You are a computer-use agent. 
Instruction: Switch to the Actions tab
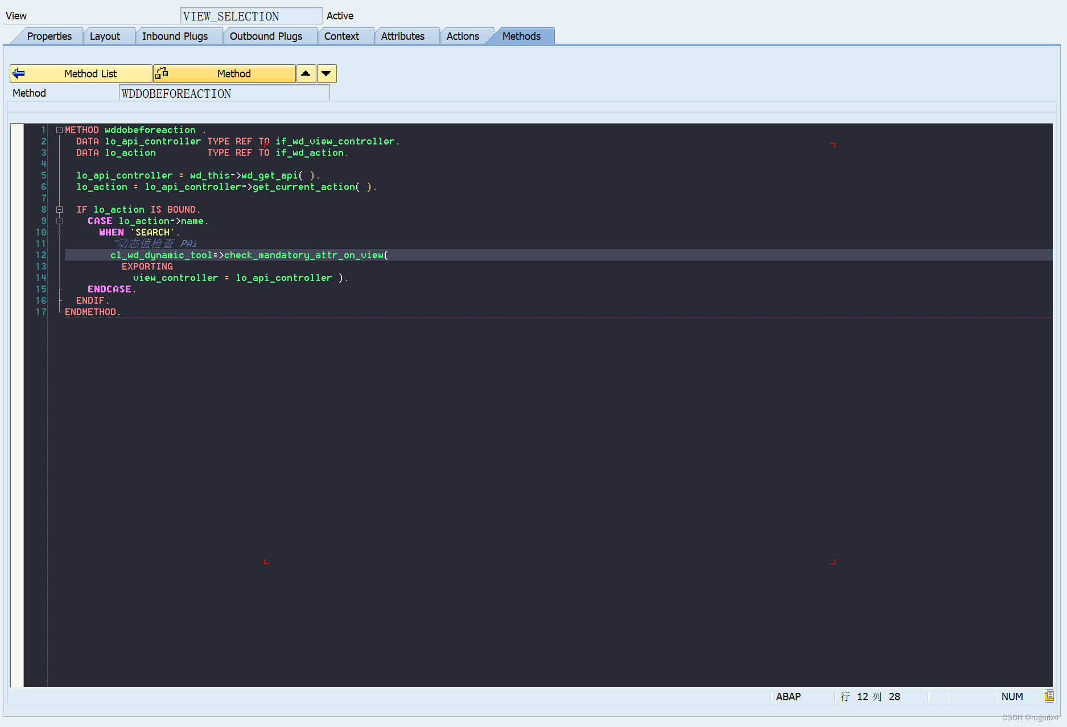point(463,36)
